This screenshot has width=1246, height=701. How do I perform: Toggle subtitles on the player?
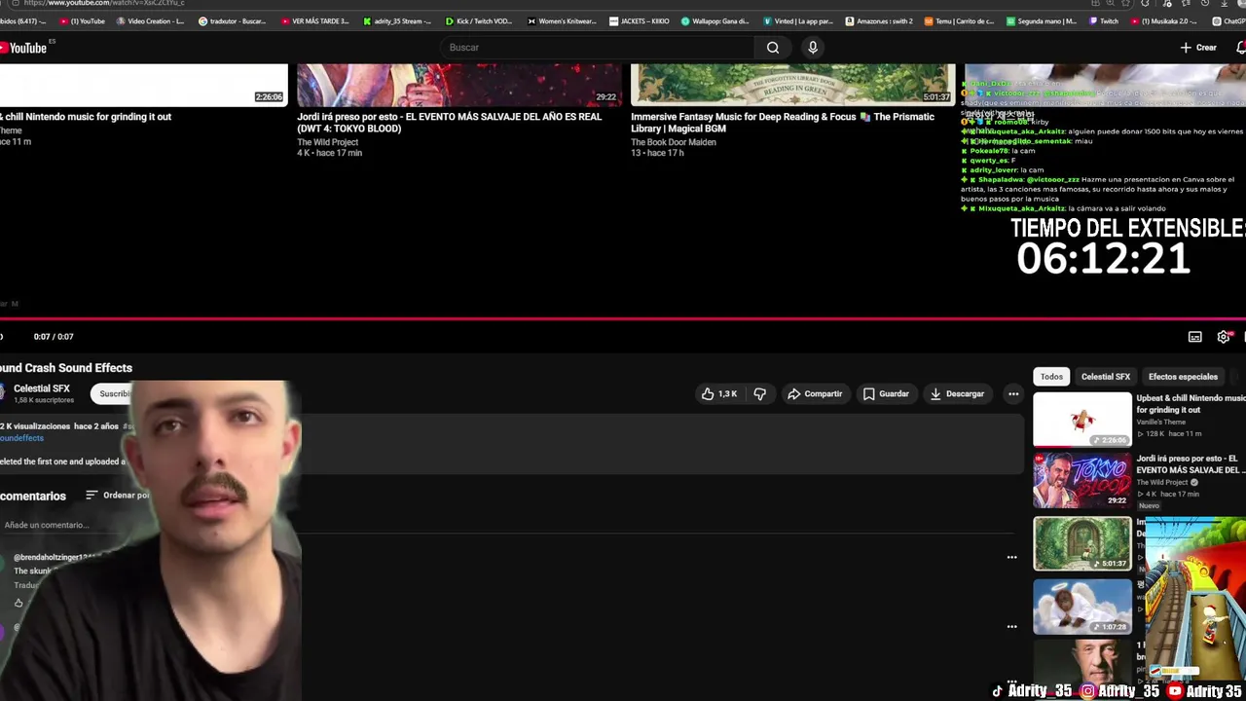tap(1195, 337)
